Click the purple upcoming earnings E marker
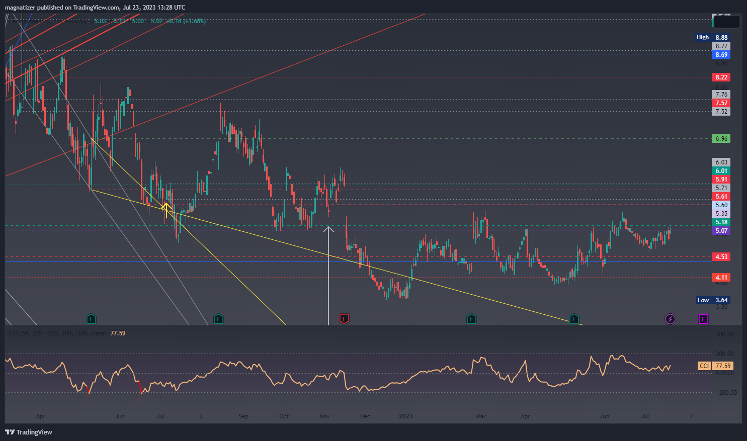Screen dimensions: 747x441 [703, 319]
